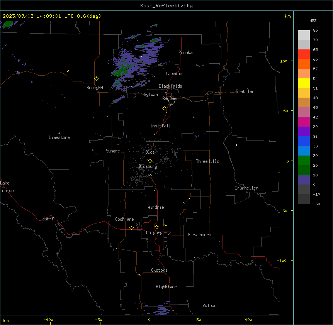Viewport: 333px width, 325px height.
Task: Click the blue 36 dBZ color swatch
Action: (x=304, y=141)
